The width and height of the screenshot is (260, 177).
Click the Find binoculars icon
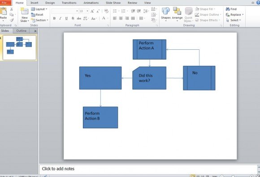[x=228, y=9]
